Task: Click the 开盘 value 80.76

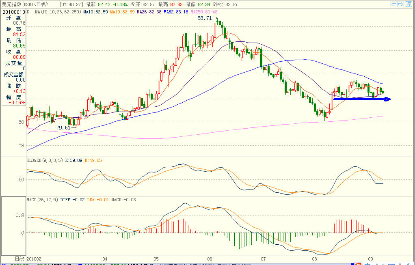Action: click(x=19, y=23)
